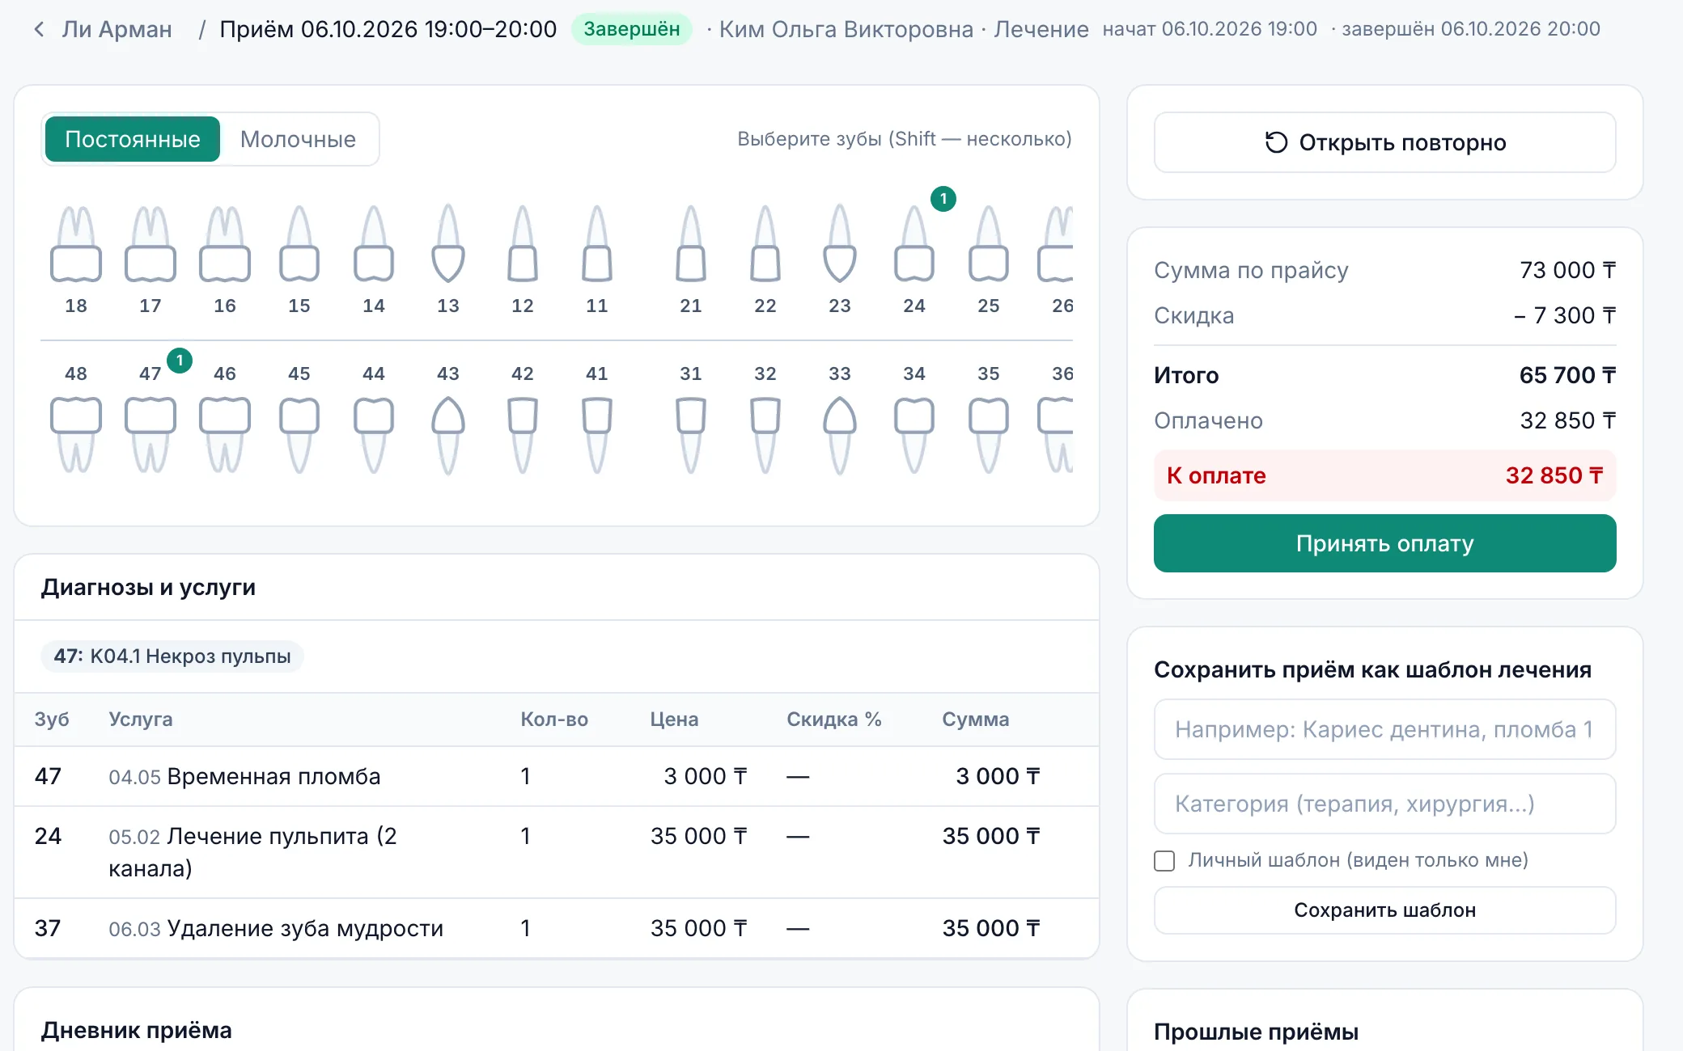The width and height of the screenshot is (1683, 1051).
Task: Click the Завершён status badge
Action: pyautogui.click(x=632, y=29)
